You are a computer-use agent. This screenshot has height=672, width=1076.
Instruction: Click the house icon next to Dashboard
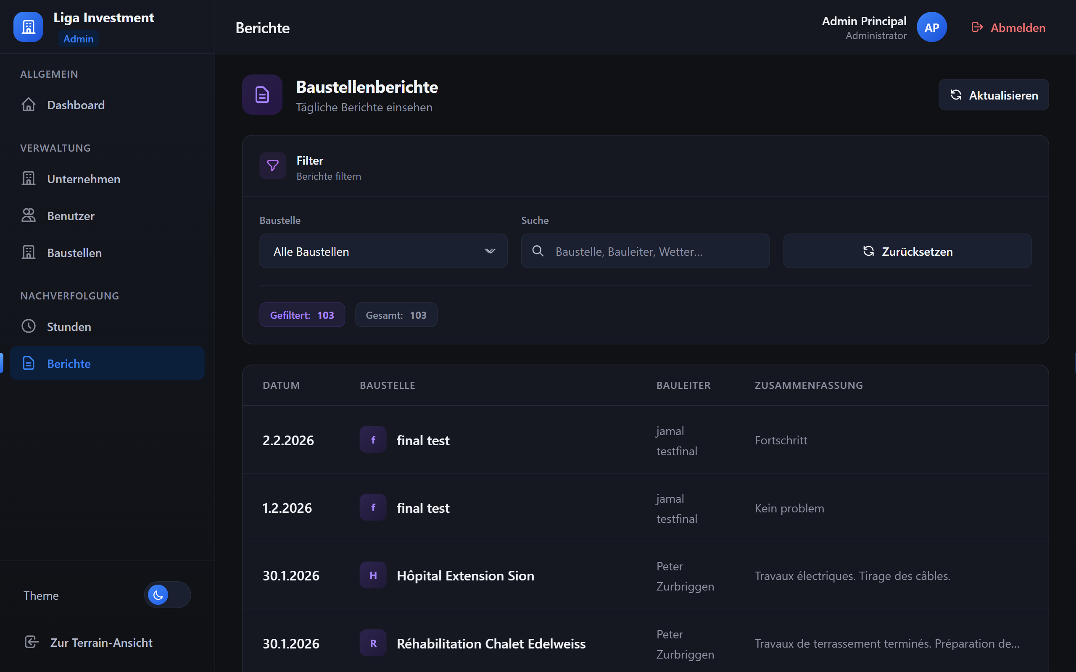click(x=29, y=105)
